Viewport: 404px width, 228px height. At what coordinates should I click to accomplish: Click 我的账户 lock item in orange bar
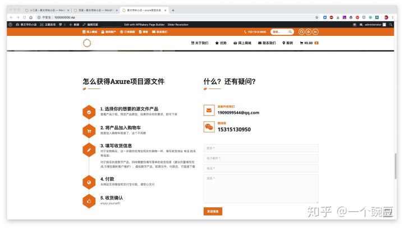click(x=108, y=32)
